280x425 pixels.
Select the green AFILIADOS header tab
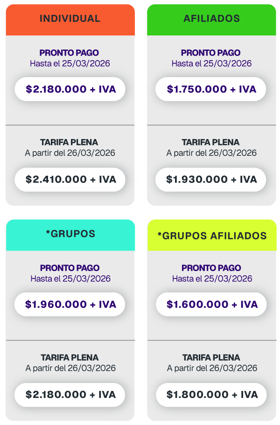211,19
